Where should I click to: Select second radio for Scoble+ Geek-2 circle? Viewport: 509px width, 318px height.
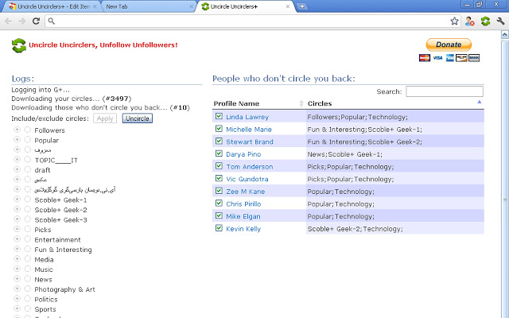click(x=28, y=209)
